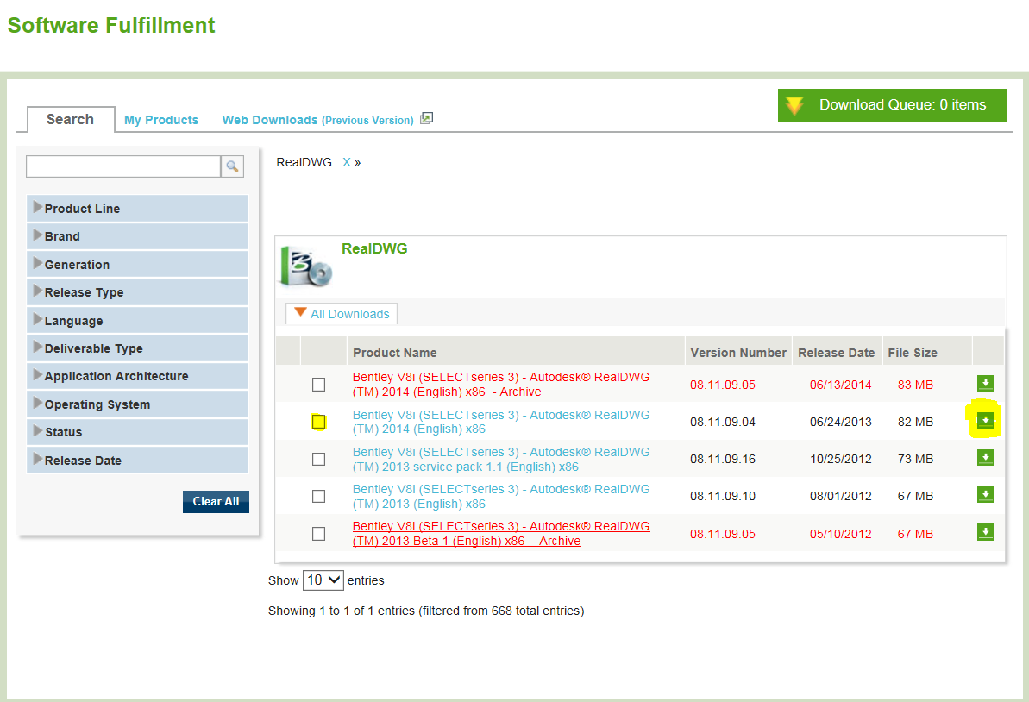Check the box for version 08.11.09.04 row
Screen dimensions: 1029x702
tap(318, 422)
